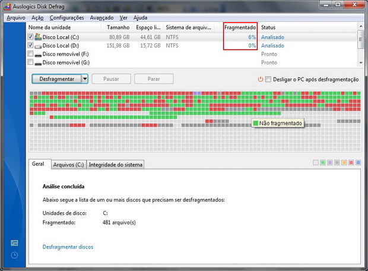Click the blue legend color swatch

[358, 162]
